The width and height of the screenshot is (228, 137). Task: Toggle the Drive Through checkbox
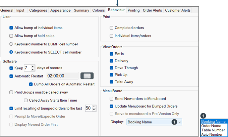111,68
